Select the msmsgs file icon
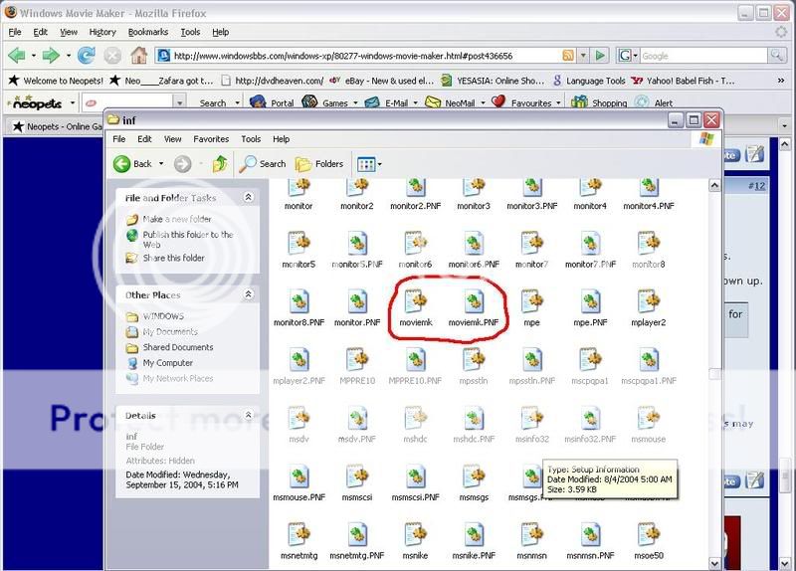Viewport: 796px width, 571px height. 474,477
